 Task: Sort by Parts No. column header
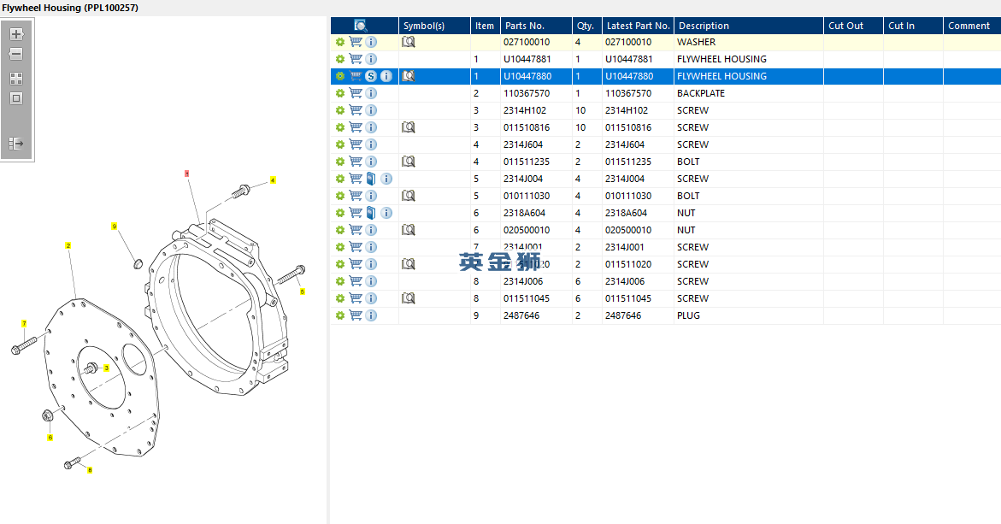point(524,26)
